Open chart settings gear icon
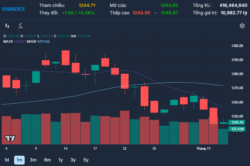 click(242, 26)
